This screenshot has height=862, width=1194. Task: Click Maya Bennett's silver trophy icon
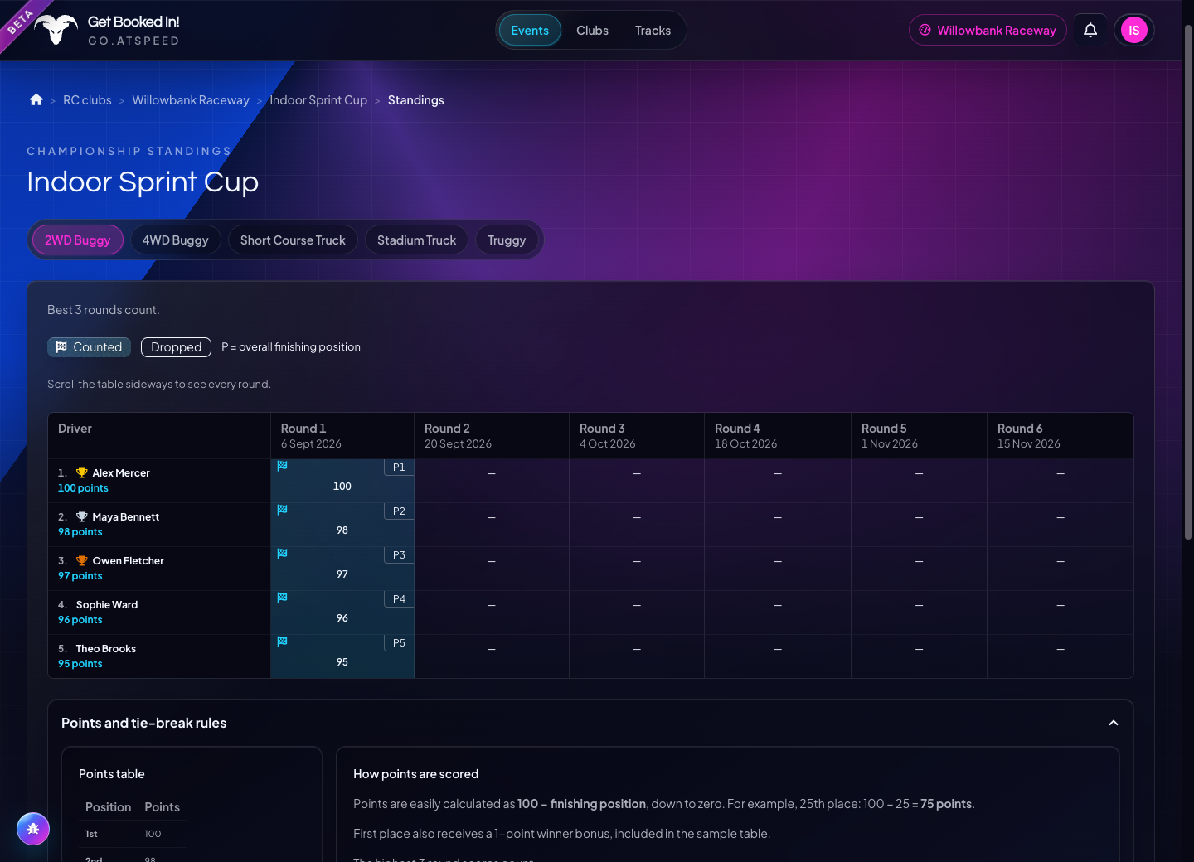pos(82,517)
